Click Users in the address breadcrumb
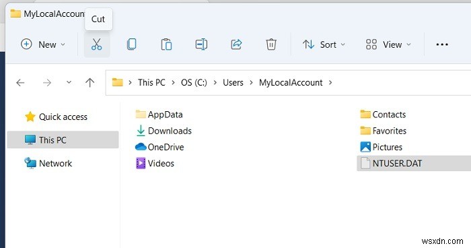 coord(233,82)
